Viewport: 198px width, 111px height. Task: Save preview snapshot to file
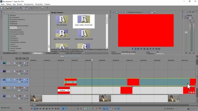[x=155, y=12]
